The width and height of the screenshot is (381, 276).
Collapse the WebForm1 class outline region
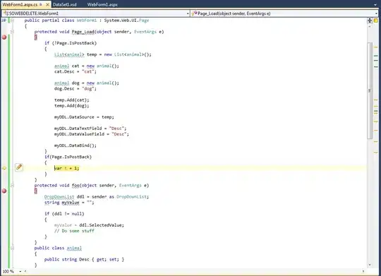(x=12, y=20)
